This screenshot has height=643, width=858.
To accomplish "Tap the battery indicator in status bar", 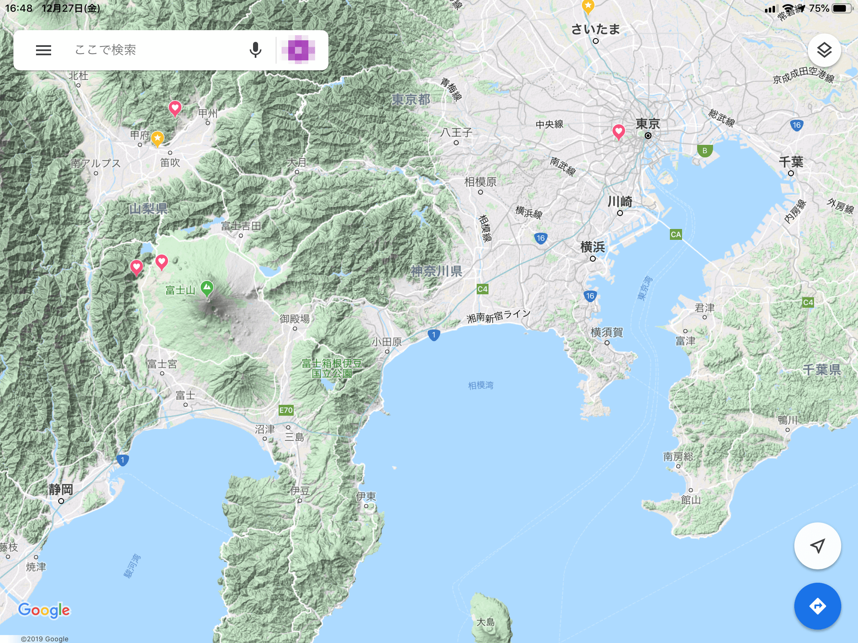I will tap(841, 8).
